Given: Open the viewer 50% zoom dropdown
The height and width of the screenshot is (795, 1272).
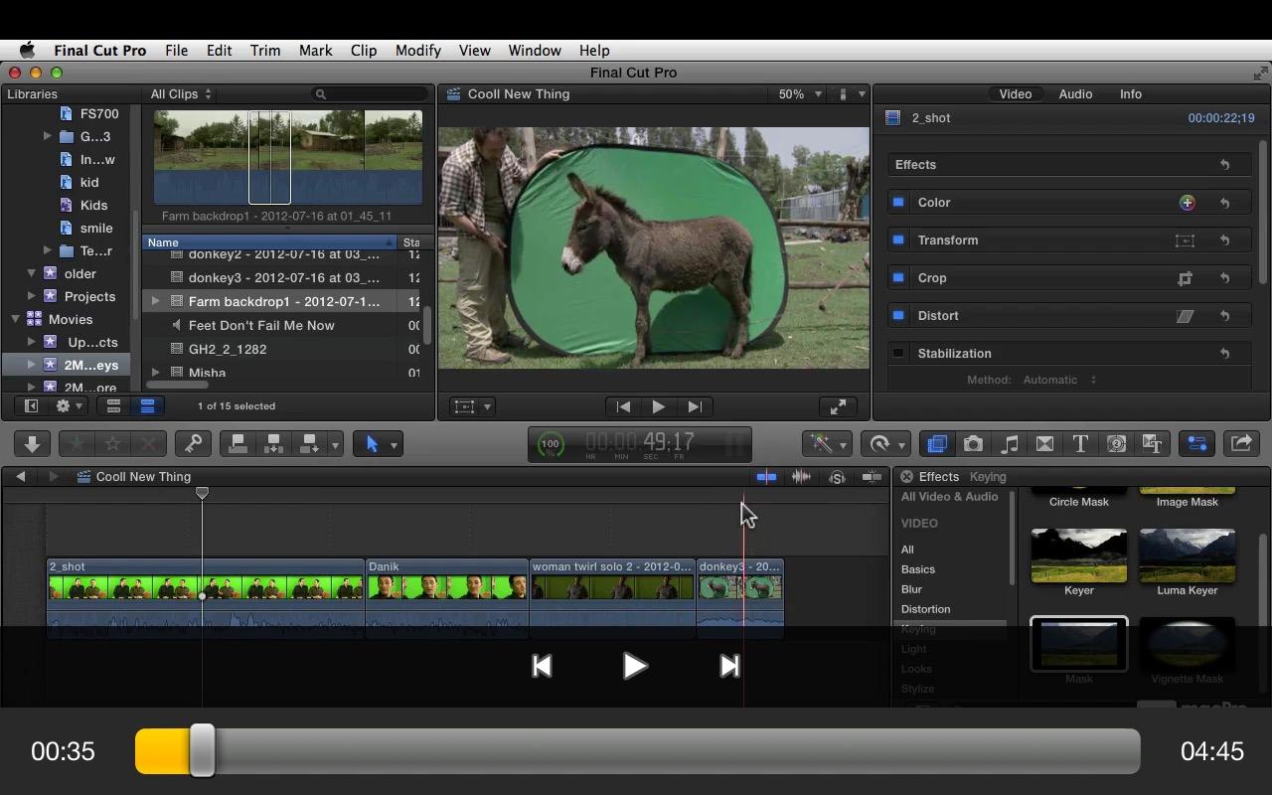Looking at the screenshot, I should click(800, 94).
